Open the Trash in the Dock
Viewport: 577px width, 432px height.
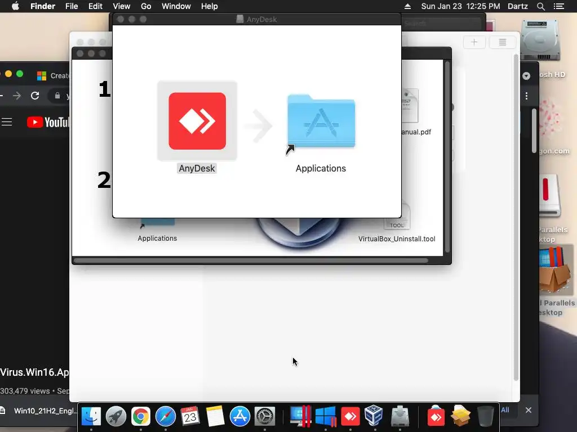pyautogui.click(x=485, y=416)
